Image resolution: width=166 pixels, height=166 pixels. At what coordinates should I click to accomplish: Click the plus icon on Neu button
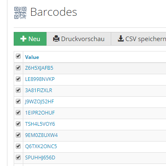(x=23, y=39)
